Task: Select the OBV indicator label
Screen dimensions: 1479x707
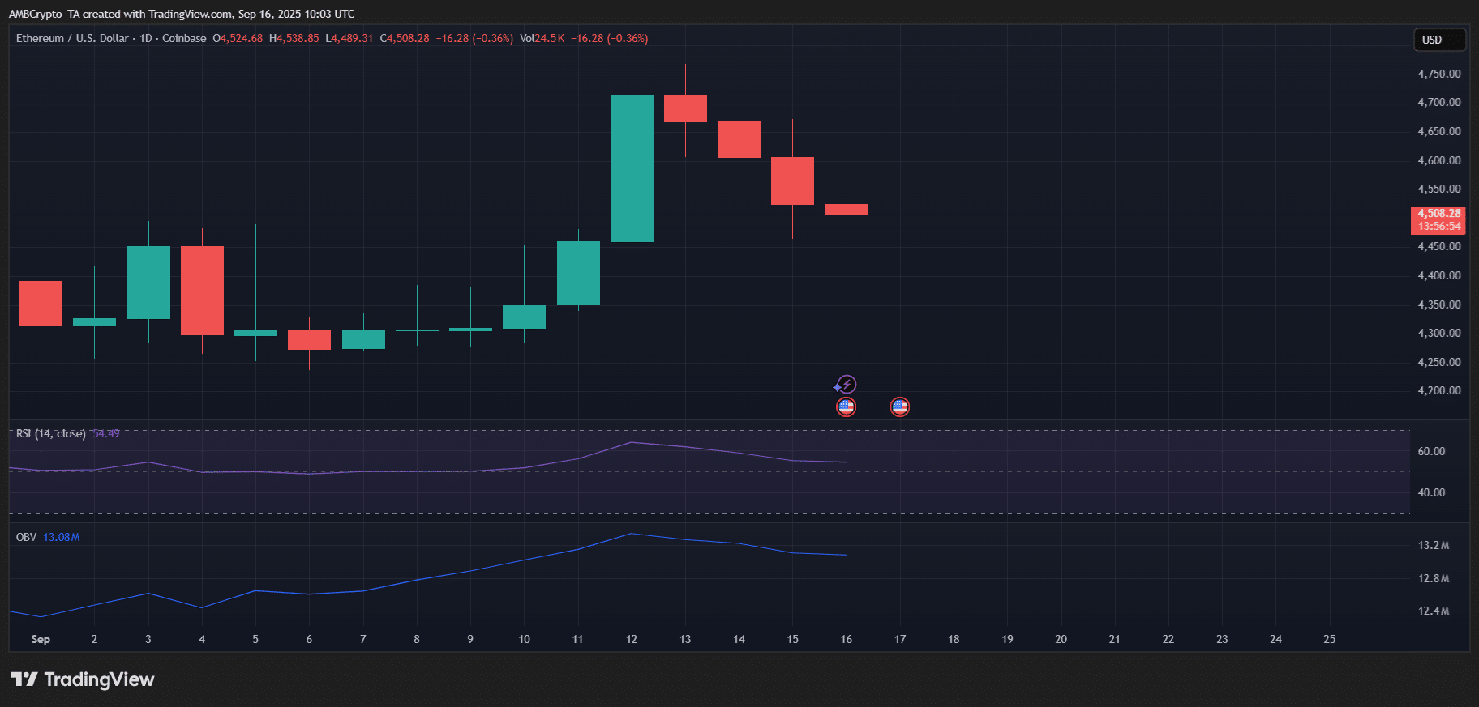Action: pos(26,537)
